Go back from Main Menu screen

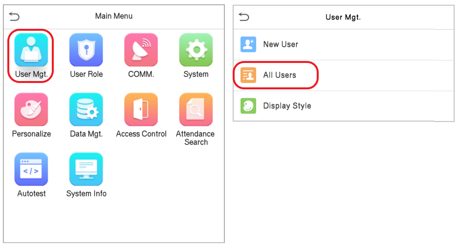[14, 16]
